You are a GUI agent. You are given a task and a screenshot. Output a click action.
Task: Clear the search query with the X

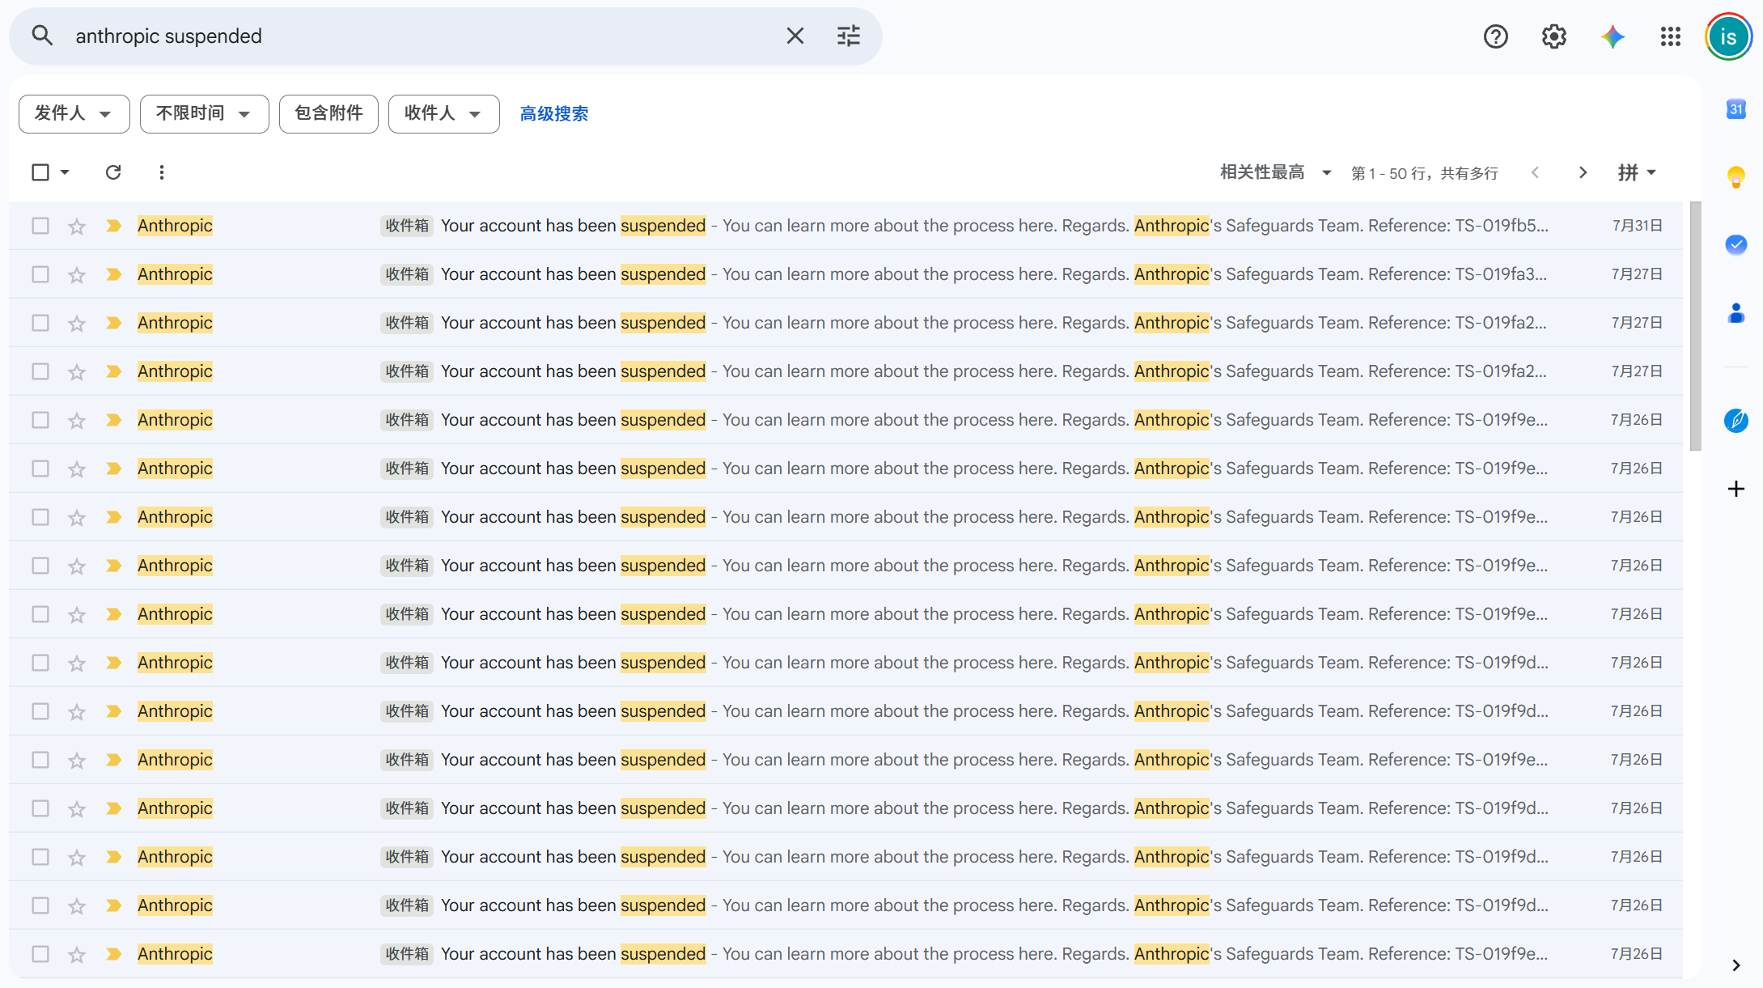coord(795,36)
